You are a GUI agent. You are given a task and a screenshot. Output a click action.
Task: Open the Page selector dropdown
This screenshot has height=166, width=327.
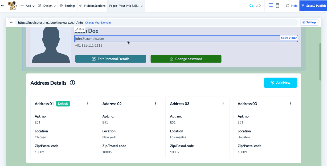126,6
